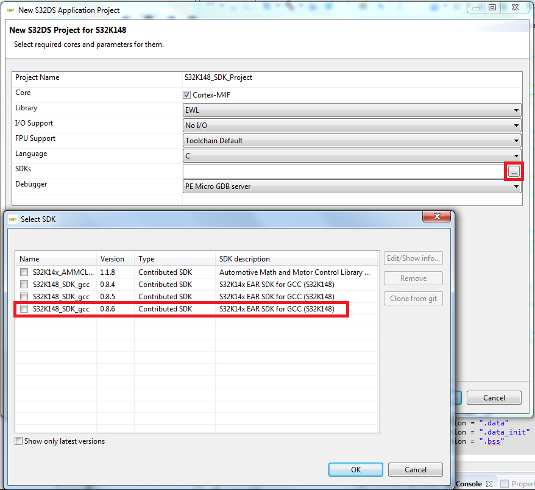Click Contributed SDK type in S32K14x_AMMCL row
Screen dimensions: 535x490
tap(165, 272)
